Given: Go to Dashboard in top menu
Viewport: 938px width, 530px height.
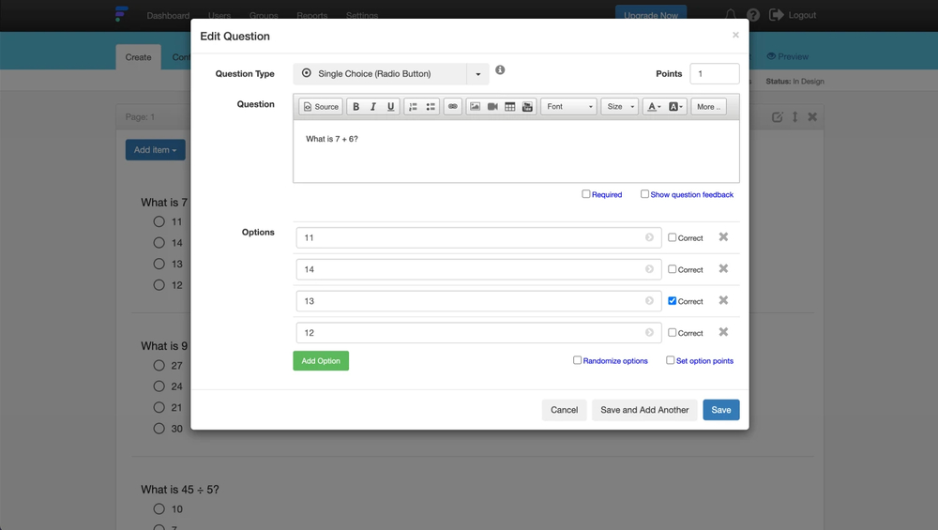Looking at the screenshot, I should [x=168, y=16].
